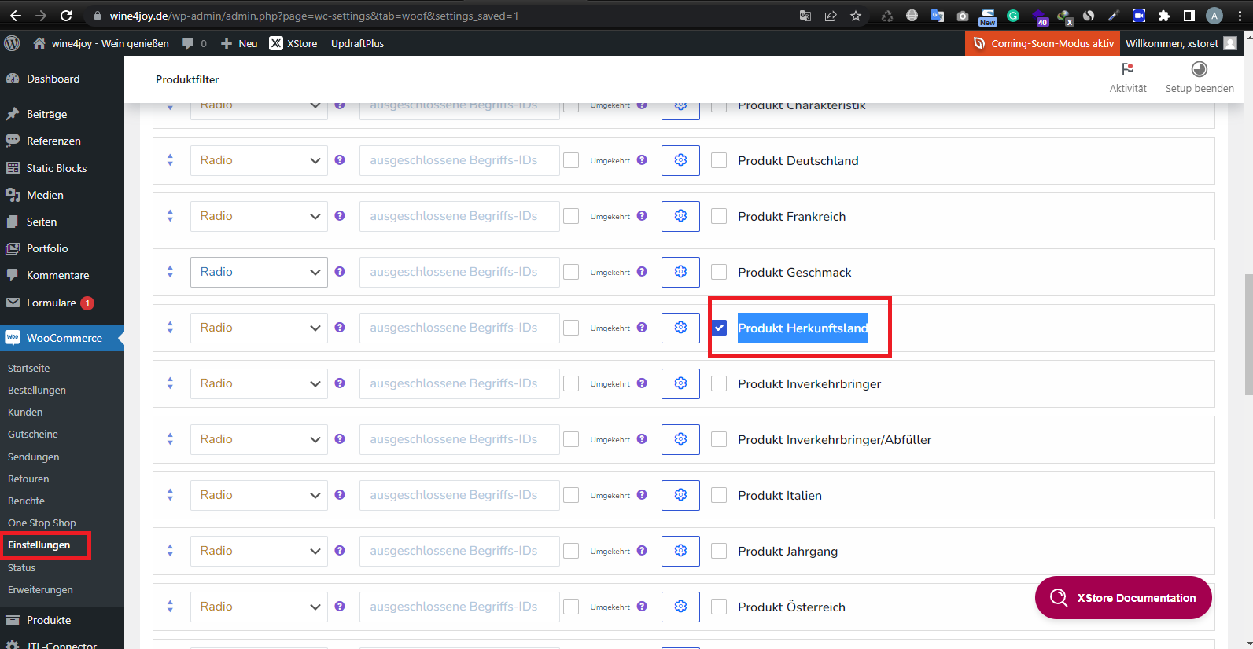Open Radio dropdown for Produkt Italien
This screenshot has height=649, width=1253.
pos(259,495)
